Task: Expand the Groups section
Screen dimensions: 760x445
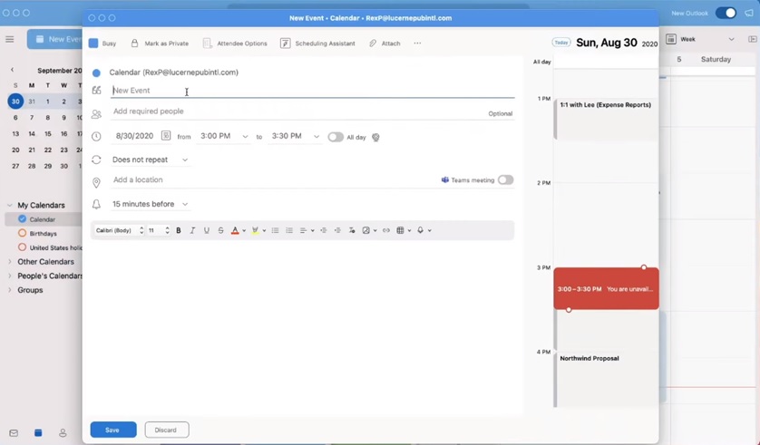Action: click(10, 290)
